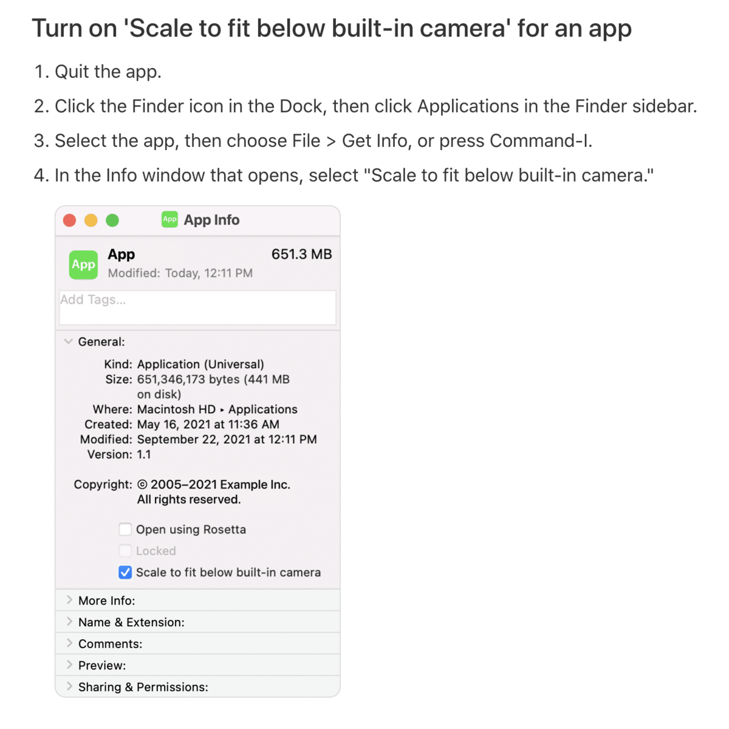Viewport: 729px width, 729px height.
Task: Click 'Applications' in the Where path
Action: [x=262, y=409]
